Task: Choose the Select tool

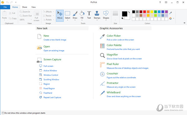Action: 68,16
